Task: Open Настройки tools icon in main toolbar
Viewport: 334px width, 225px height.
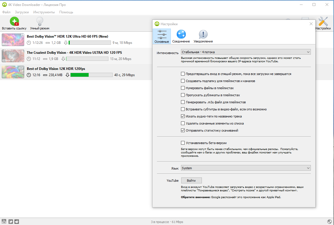Action: click(323, 21)
